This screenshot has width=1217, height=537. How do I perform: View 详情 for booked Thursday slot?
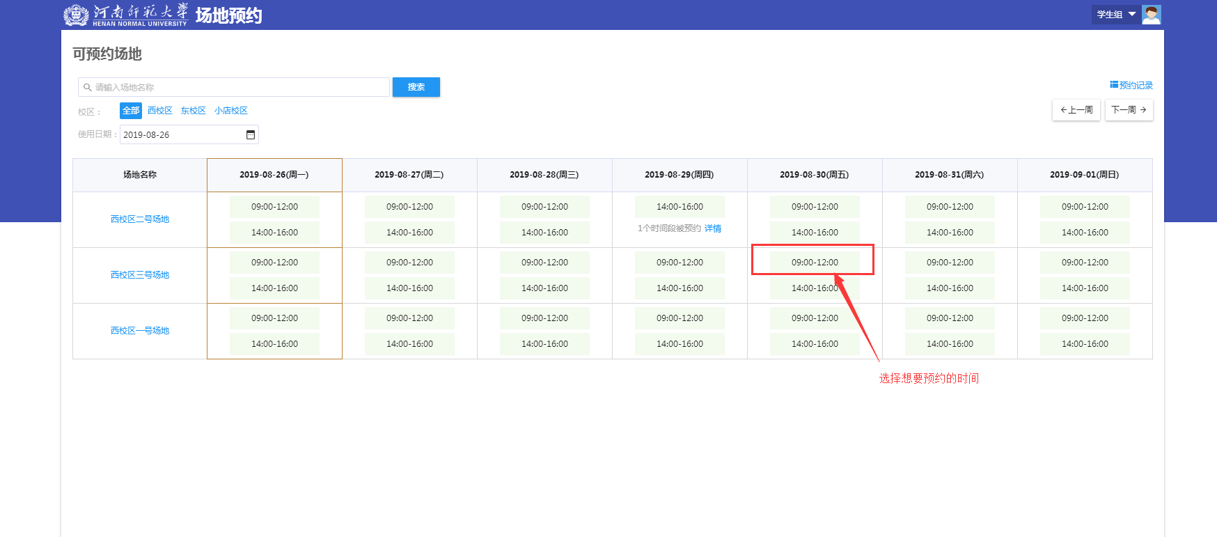(x=713, y=228)
